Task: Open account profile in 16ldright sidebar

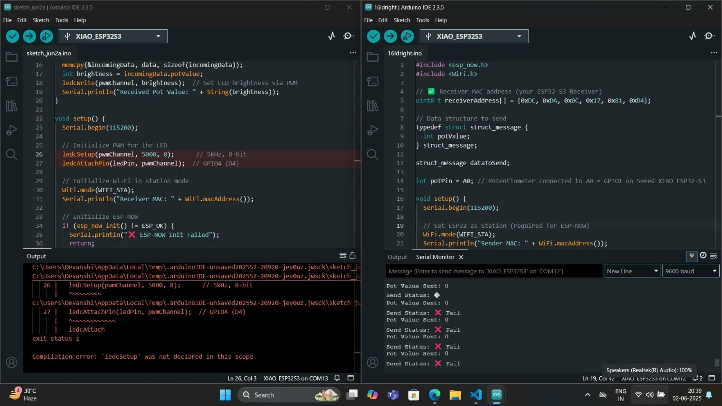Action: pyautogui.click(x=373, y=362)
